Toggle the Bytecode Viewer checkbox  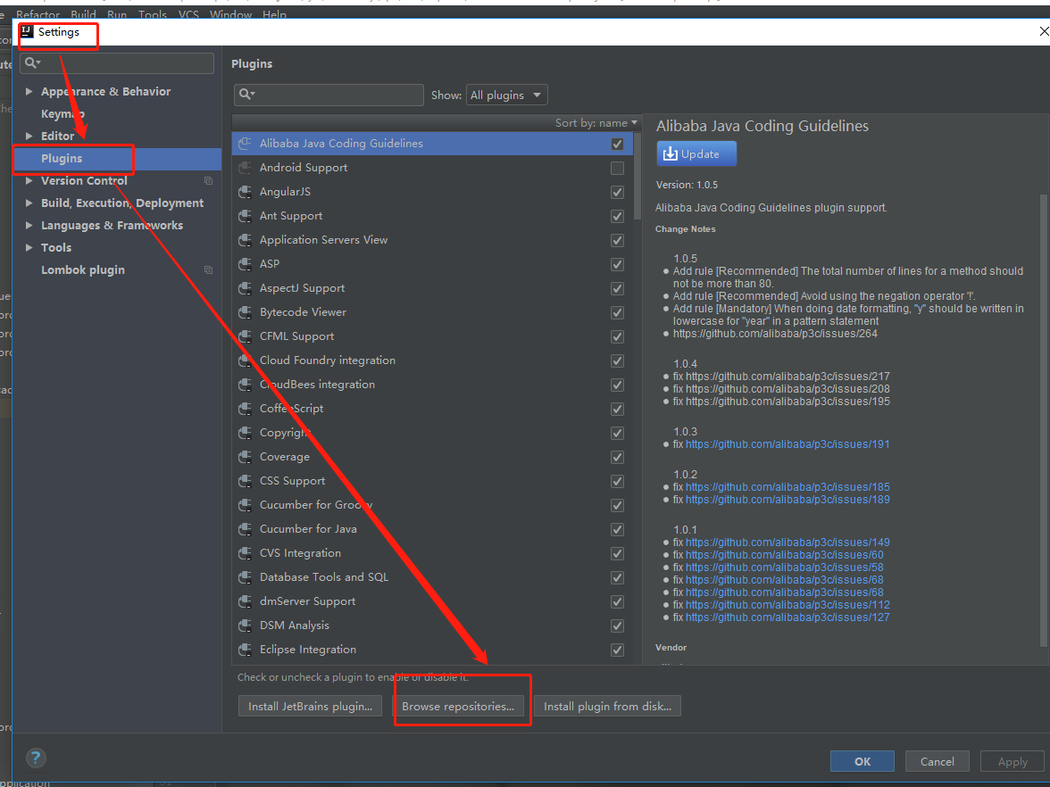pos(618,312)
